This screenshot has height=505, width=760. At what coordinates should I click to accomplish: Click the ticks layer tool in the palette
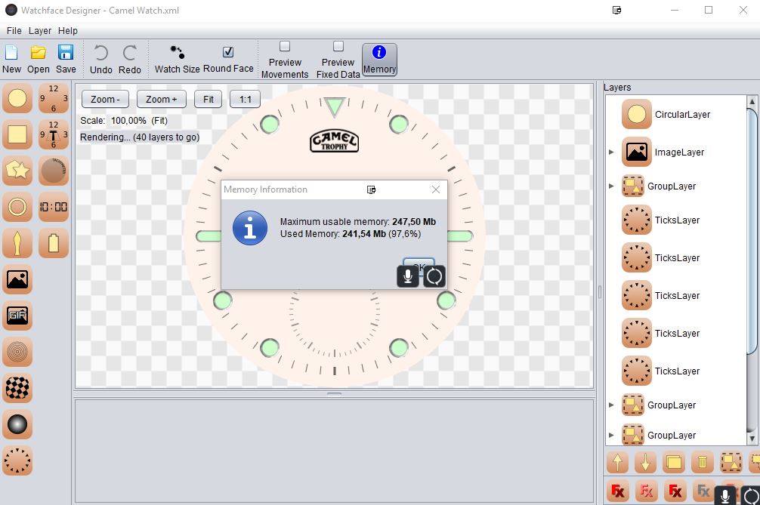click(17, 460)
